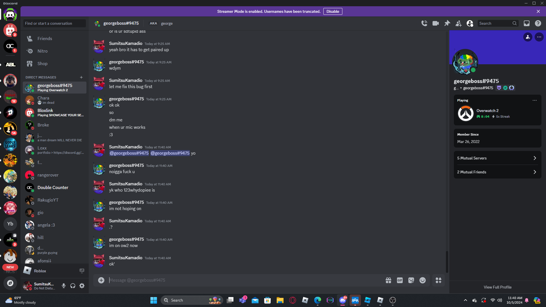The width and height of the screenshot is (546, 307).
Task: Send a gift with gift icon
Action: [388, 280]
